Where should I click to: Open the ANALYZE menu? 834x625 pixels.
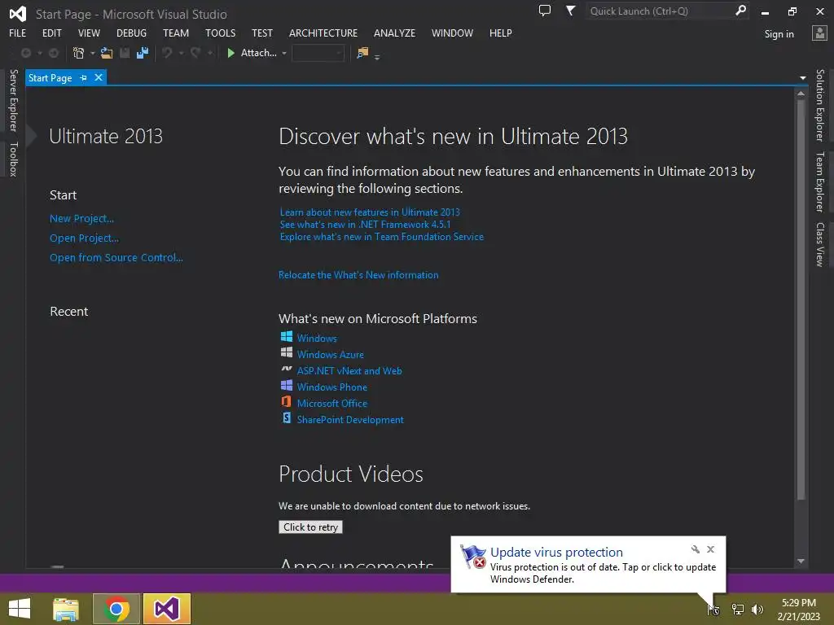pyautogui.click(x=395, y=33)
